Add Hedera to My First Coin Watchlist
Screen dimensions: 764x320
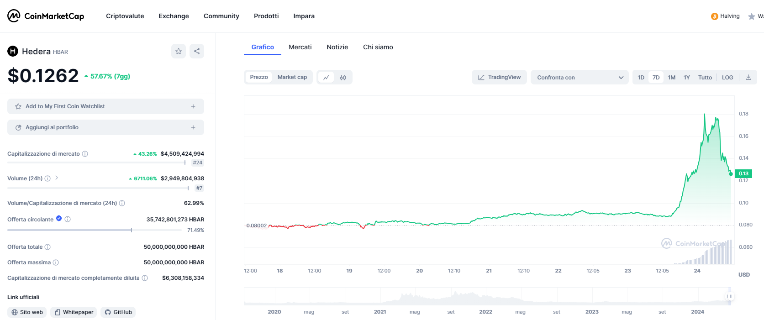point(105,106)
